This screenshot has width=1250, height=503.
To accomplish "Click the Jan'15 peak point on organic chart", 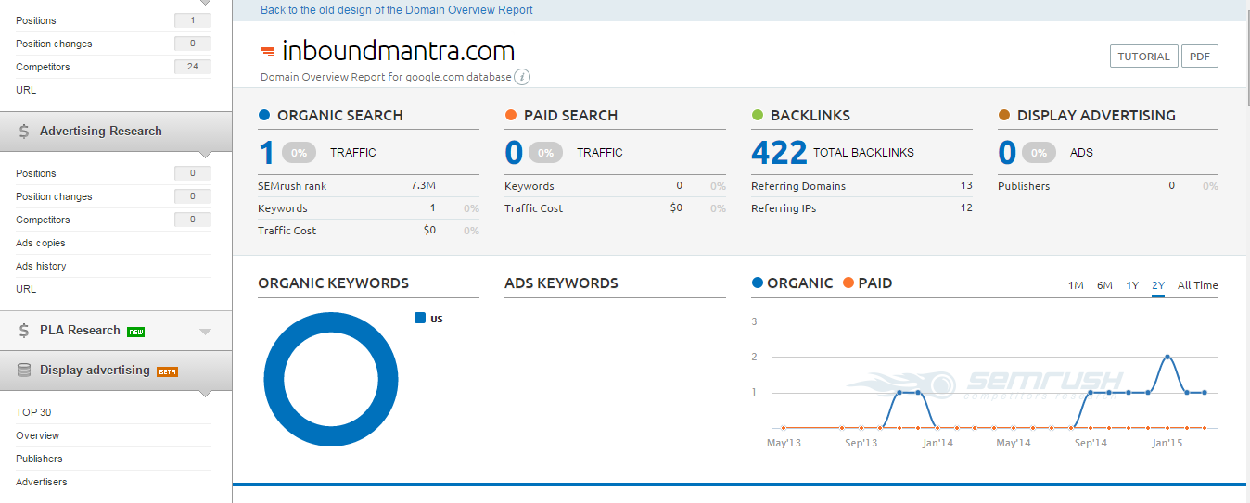I will (x=1167, y=357).
